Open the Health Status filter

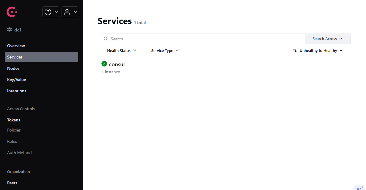click(x=122, y=51)
